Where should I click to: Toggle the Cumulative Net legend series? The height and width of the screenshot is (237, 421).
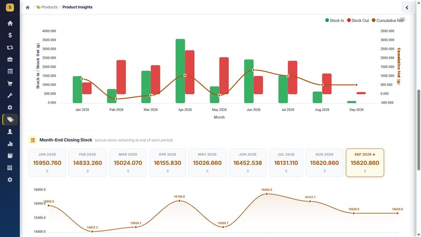(387, 21)
